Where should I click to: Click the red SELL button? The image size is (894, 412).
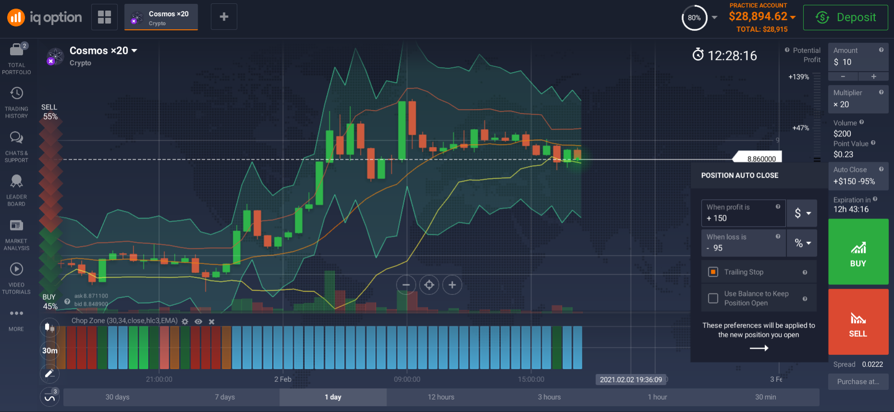(x=858, y=322)
